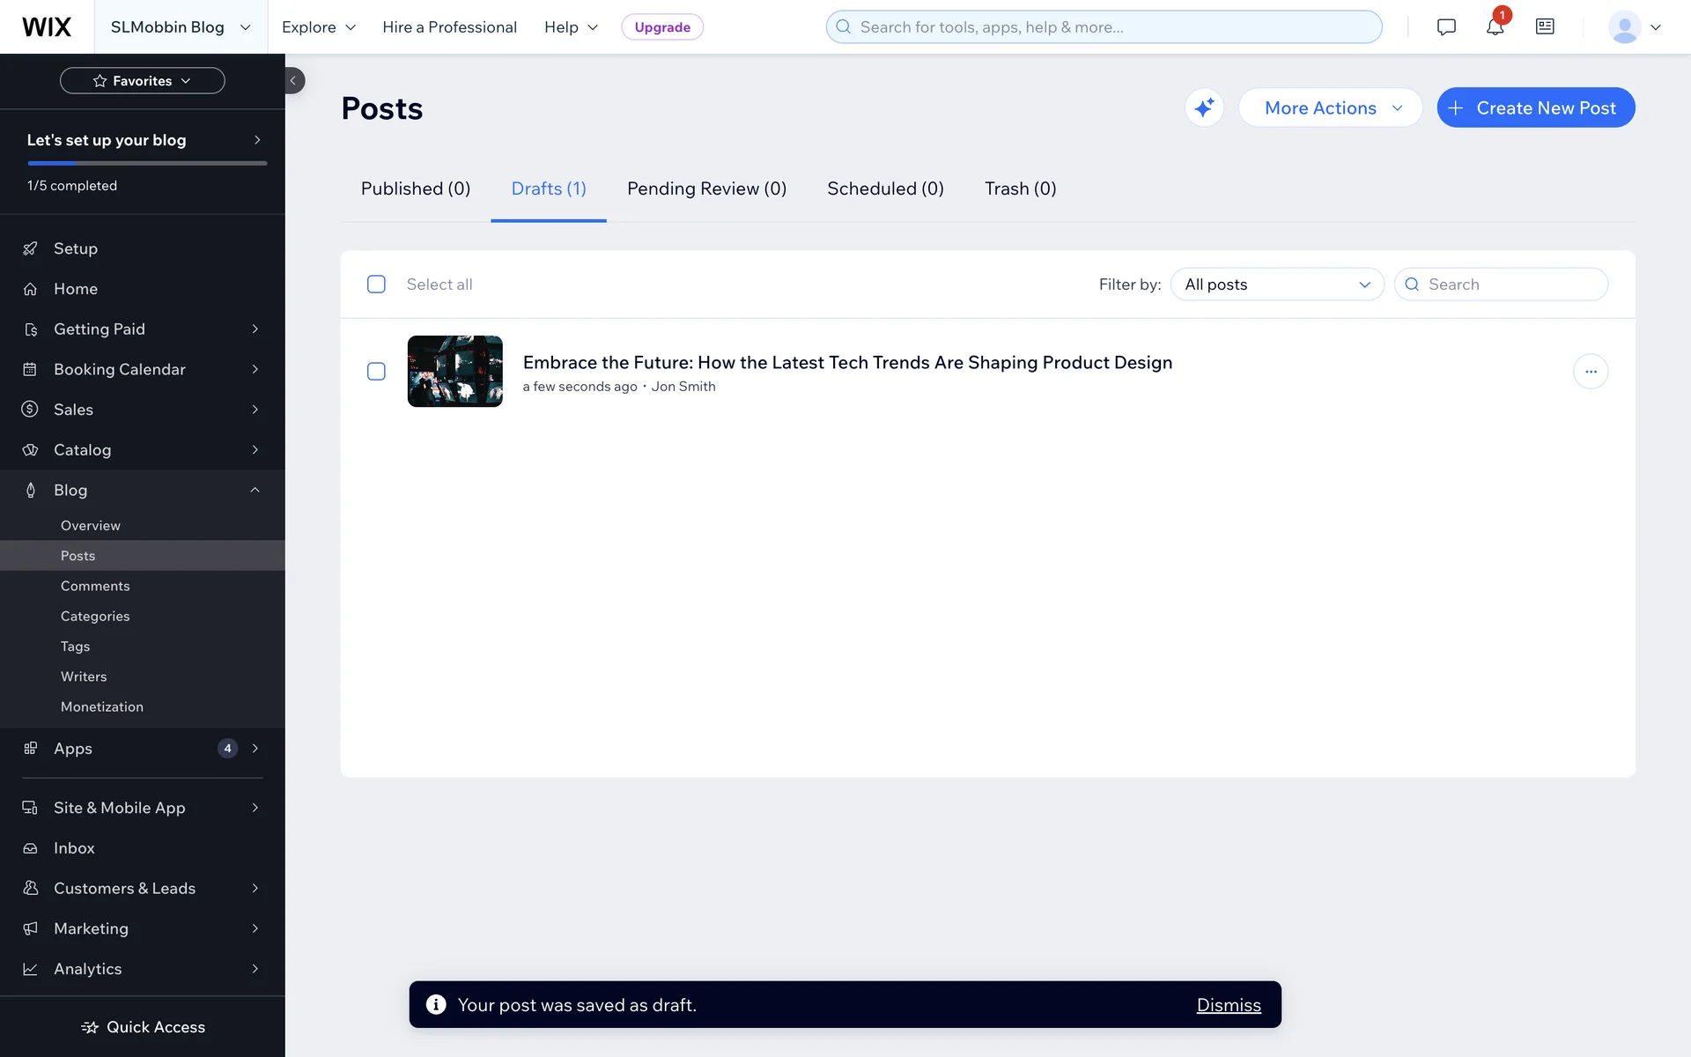The image size is (1691, 1057).
Task: Collapse the sidebar with the arrow icon
Action: 293,80
